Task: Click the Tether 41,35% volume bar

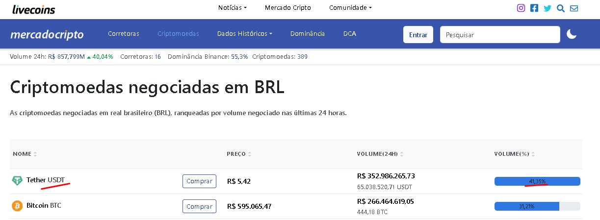Action: [x=537, y=181]
